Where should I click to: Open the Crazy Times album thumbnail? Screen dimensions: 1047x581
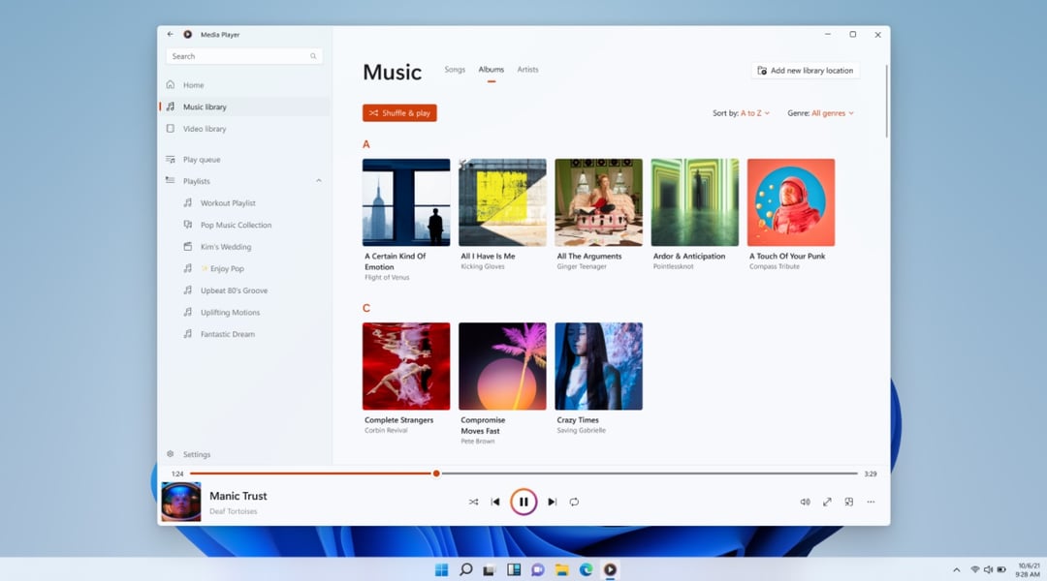coord(597,366)
